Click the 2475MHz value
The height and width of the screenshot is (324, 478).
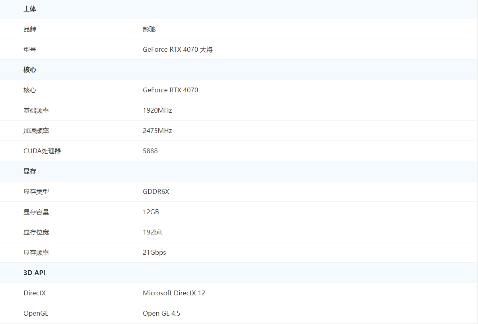click(157, 131)
